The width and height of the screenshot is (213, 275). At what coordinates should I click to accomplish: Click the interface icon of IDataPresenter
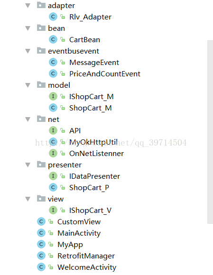coord(53,176)
